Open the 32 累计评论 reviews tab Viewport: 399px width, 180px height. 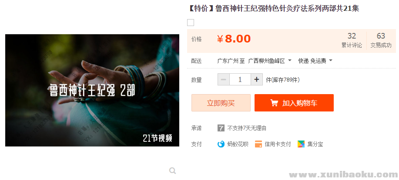pos(352,40)
